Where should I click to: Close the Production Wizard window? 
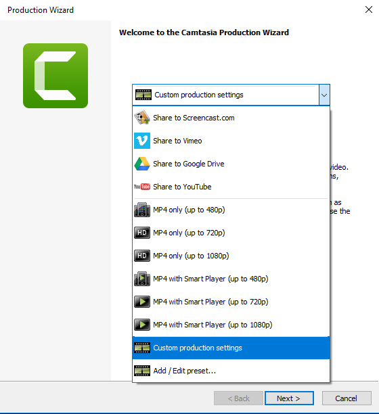[x=369, y=9]
